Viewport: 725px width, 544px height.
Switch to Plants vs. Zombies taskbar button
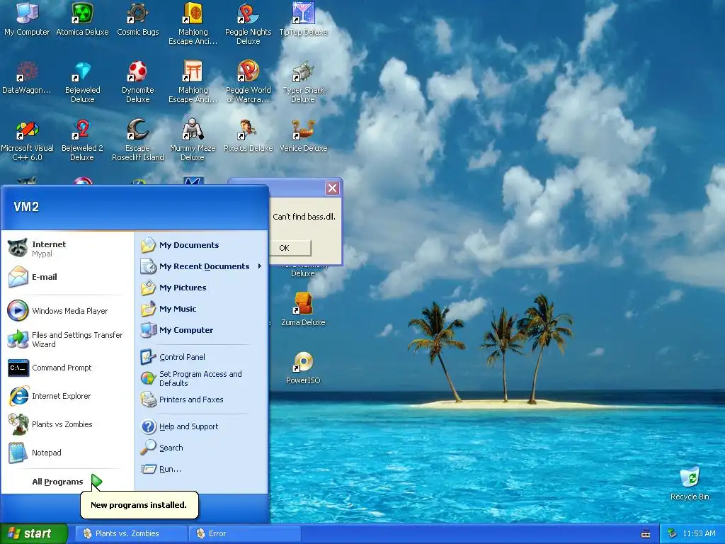click(x=131, y=533)
